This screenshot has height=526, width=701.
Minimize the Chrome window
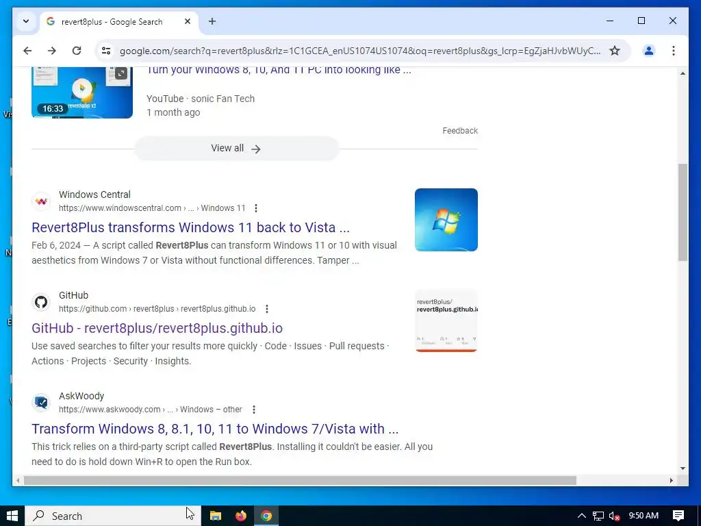click(x=610, y=21)
